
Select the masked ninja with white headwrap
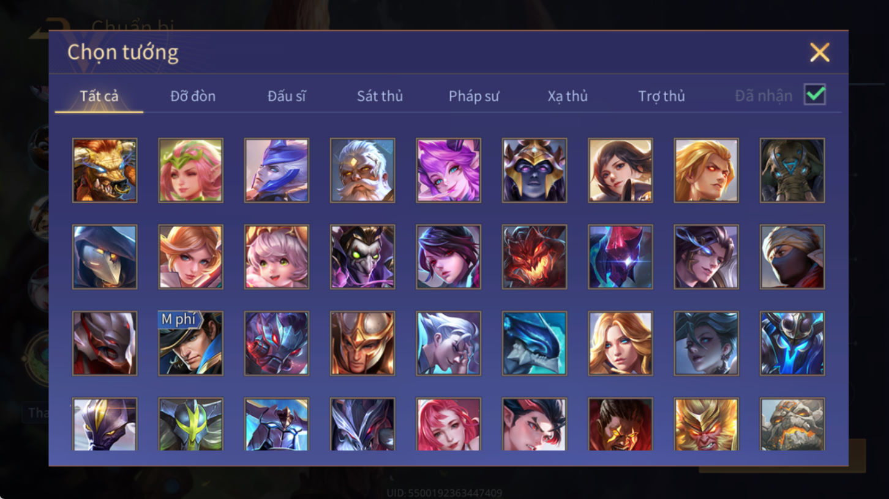(x=792, y=257)
